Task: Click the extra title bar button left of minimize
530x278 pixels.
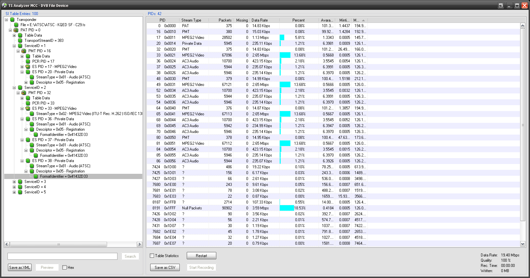Action: 501,6
